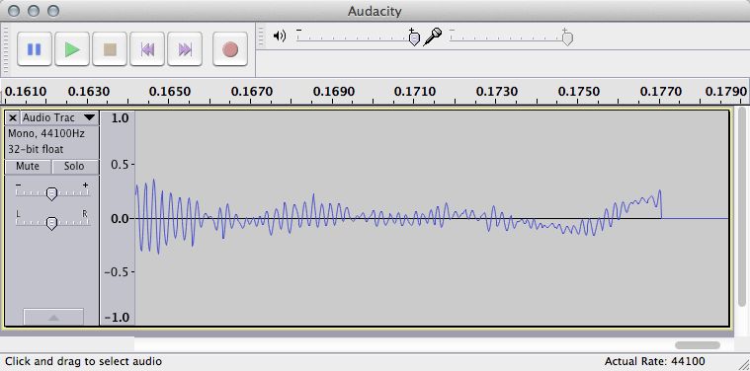Stop audio with the square Stop button
Viewport: 750px width, 371px height.
pyautogui.click(x=110, y=49)
